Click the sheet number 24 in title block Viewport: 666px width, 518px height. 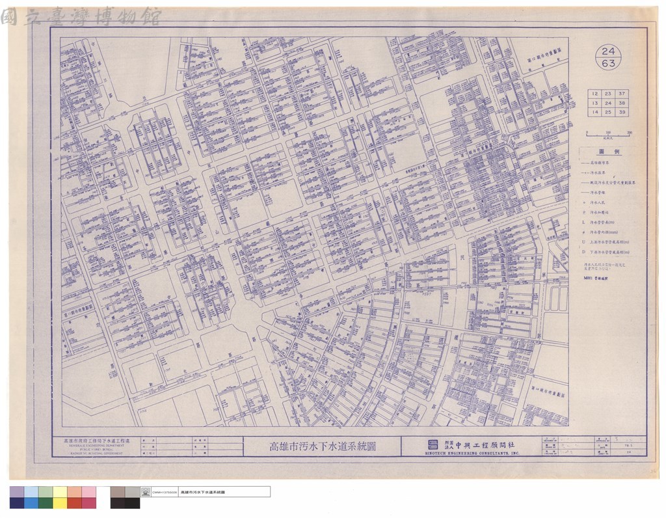pyautogui.click(x=629, y=452)
